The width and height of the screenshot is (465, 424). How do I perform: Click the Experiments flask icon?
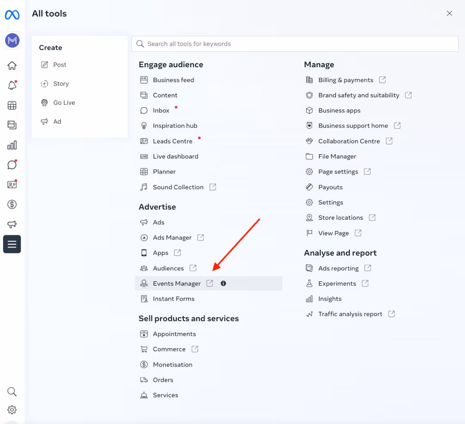pos(309,284)
